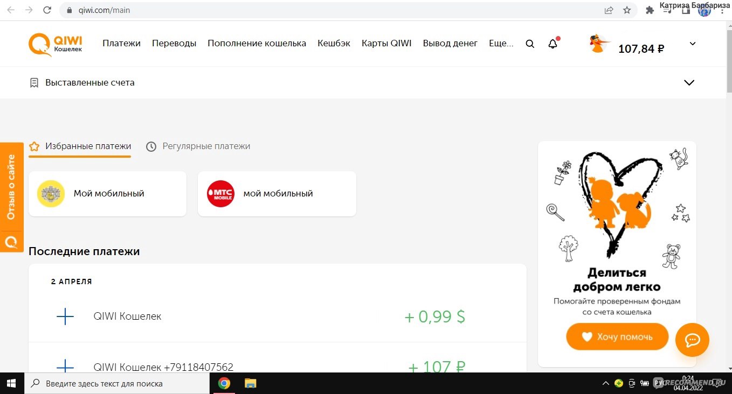Click the QIWI Кошелек logo
Screen dimensions: 732x394
(x=56, y=44)
